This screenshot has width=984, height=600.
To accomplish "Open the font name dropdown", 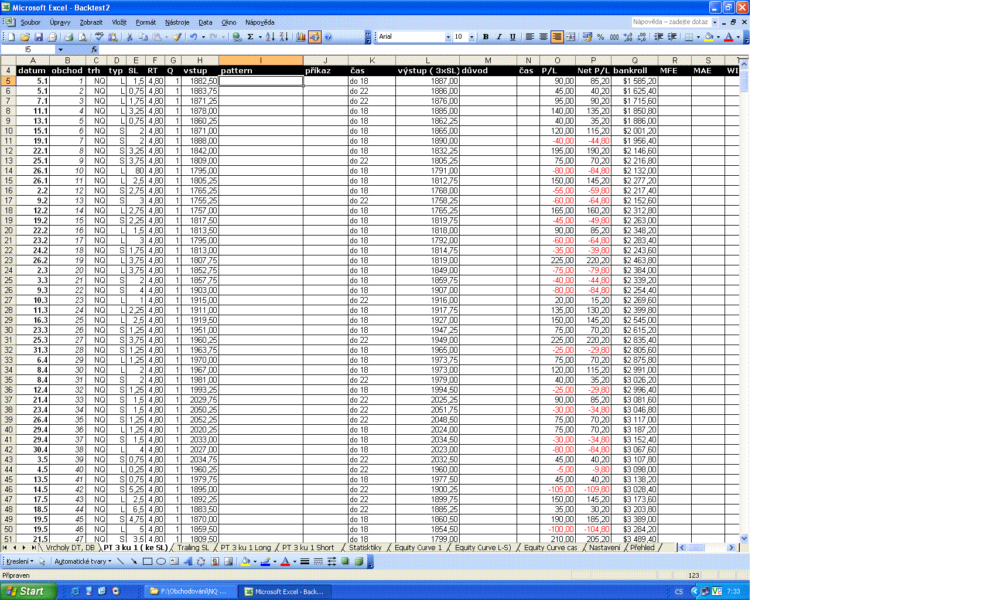I will coord(448,37).
